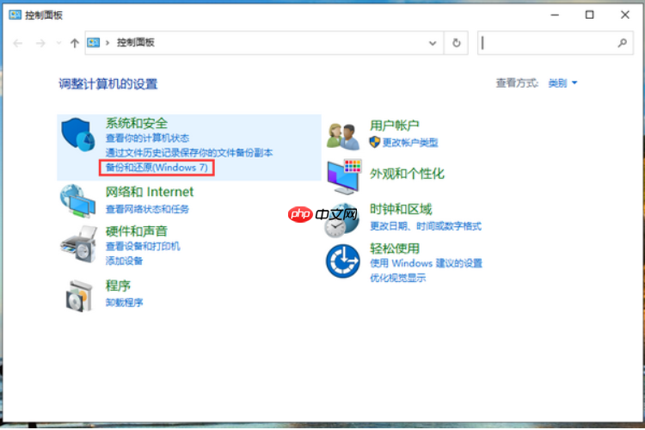Viewport: 645px width, 430px height.
Task: Click 使用 Windows 建议的设置 link
Action: 426,263
